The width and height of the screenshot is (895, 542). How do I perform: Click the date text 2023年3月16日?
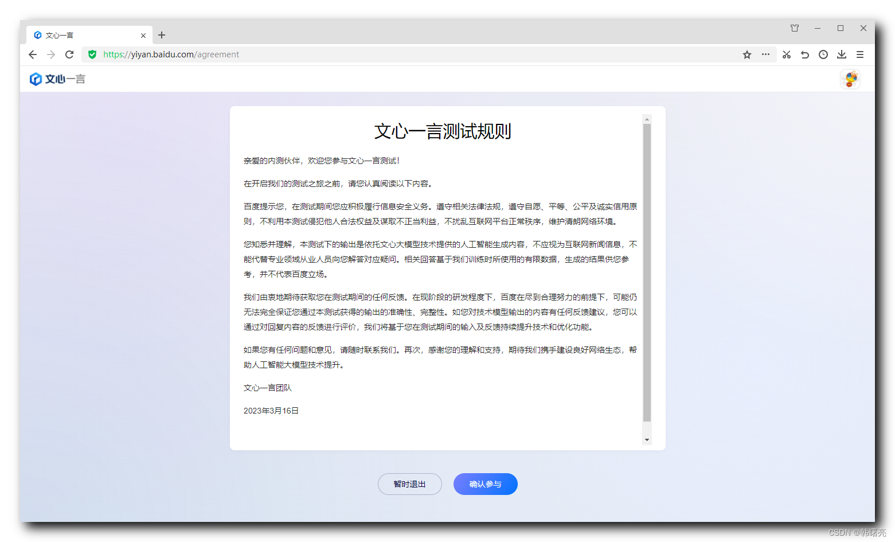(271, 411)
